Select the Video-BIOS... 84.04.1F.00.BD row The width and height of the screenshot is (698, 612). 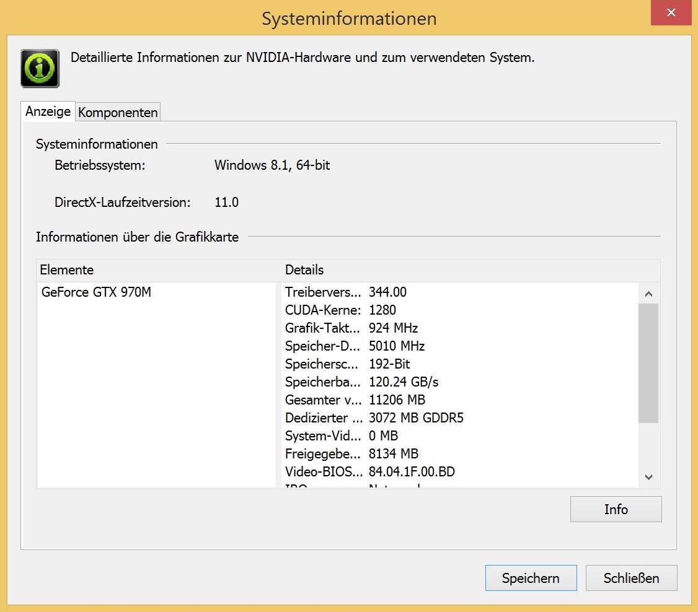pos(461,471)
